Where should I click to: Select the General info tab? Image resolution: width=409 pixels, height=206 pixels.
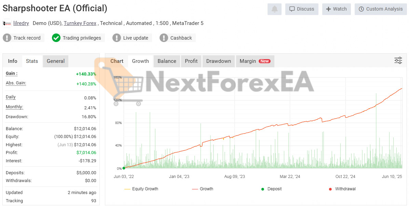55,61
